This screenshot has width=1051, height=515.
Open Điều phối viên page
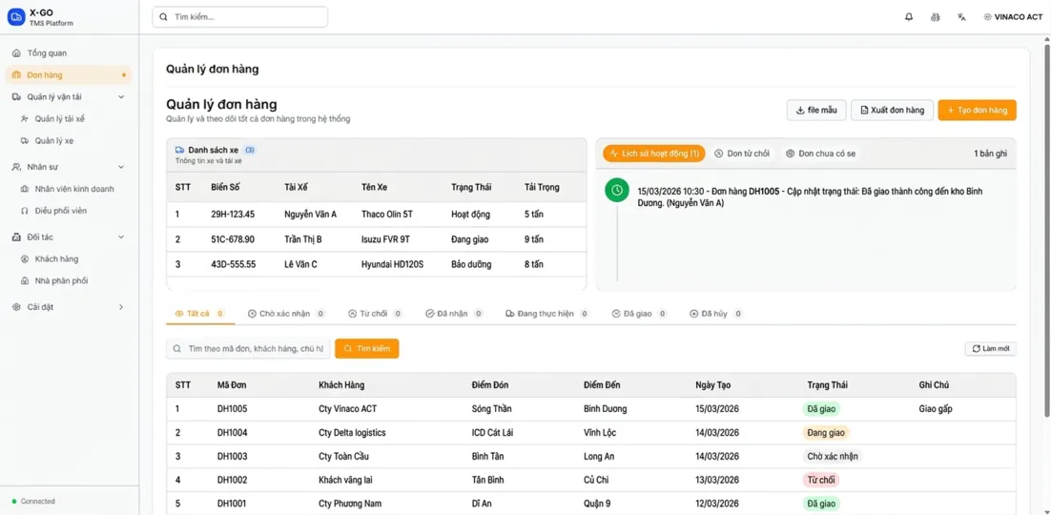[61, 211]
